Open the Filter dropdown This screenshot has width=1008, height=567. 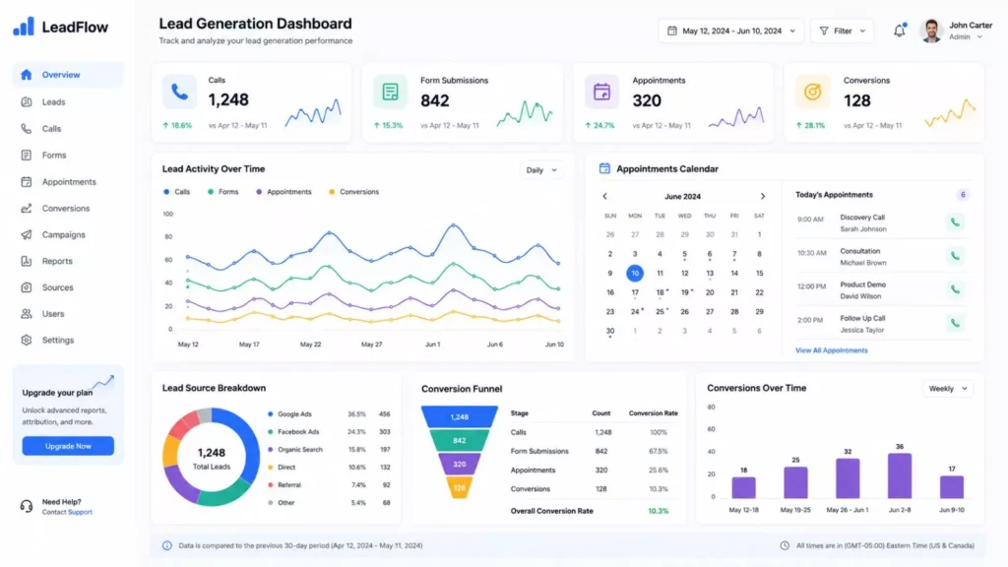coord(843,31)
